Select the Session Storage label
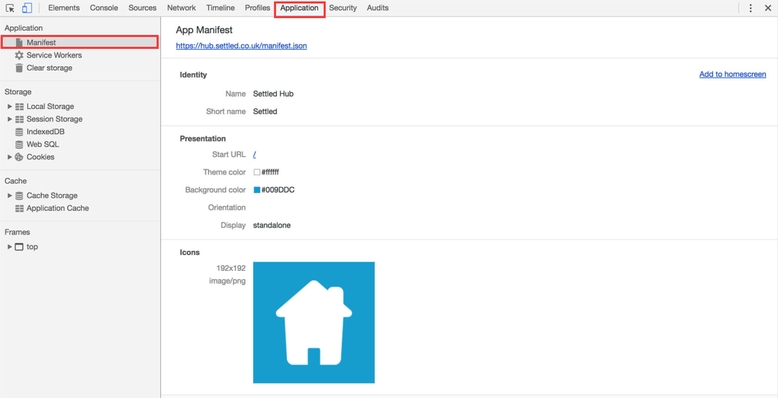The width and height of the screenshot is (780, 398). [55, 119]
